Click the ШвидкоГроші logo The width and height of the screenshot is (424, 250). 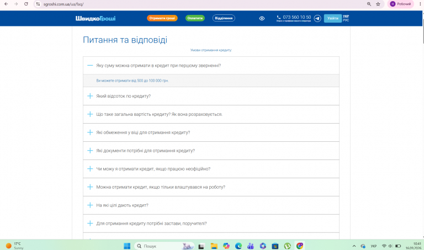pyautogui.click(x=96, y=18)
